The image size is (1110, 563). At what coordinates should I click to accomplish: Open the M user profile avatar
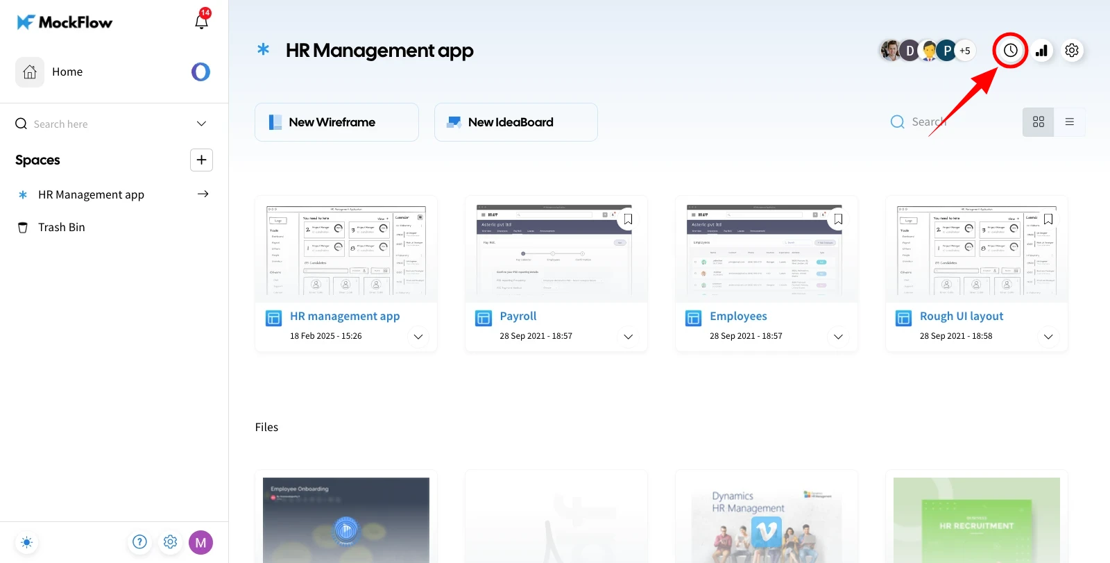pyautogui.click(x=200, y=543)
